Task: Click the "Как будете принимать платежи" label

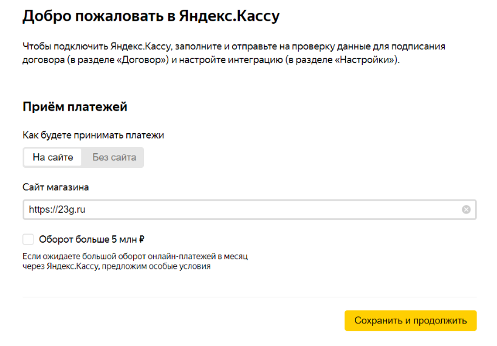Action: click(x=93, y=136)
